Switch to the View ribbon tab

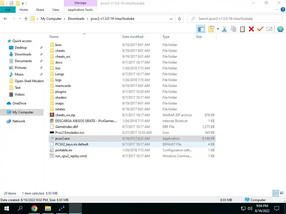(x=56, y=10)
